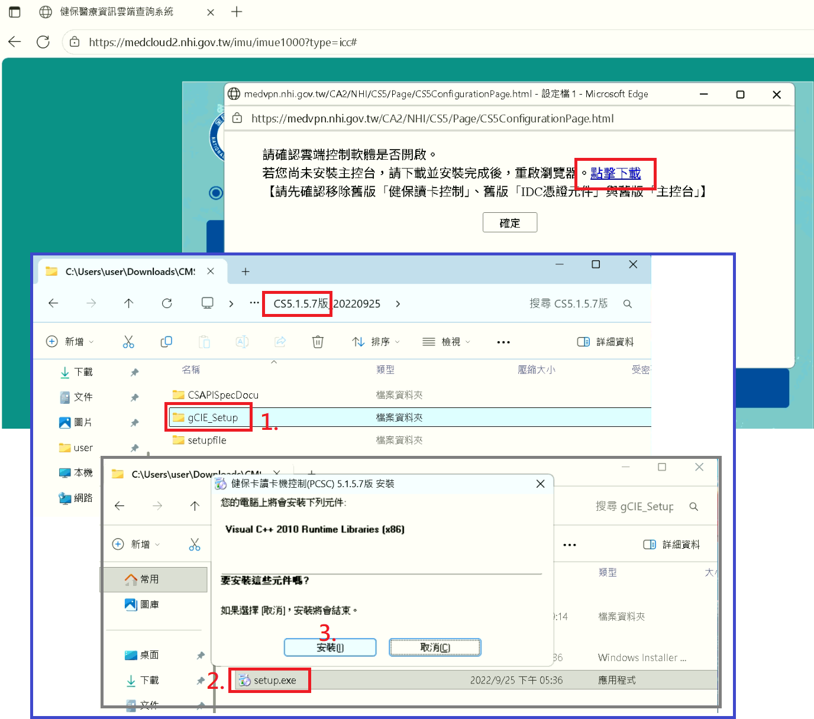Image resolution: width=814 pixels, height=719 pixels.
Task: Select the radio button on the web page
Action: (216, 193)
